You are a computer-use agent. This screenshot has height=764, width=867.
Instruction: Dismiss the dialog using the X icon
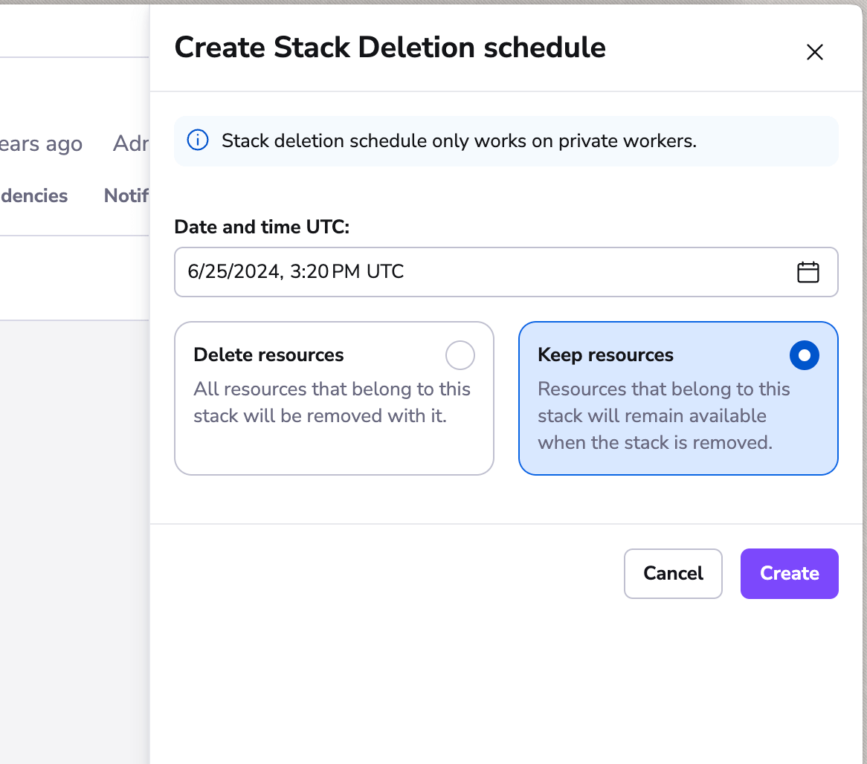(x=815, y=52)
